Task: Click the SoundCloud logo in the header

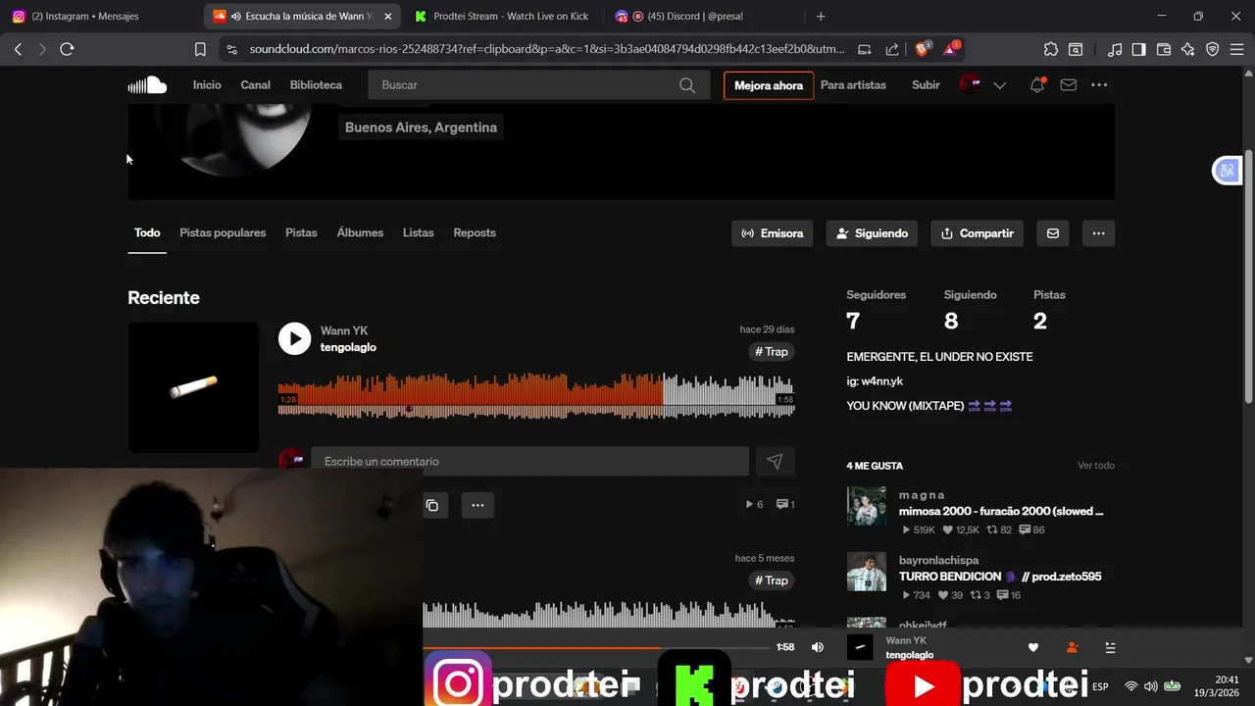Action: coord(147,85)
